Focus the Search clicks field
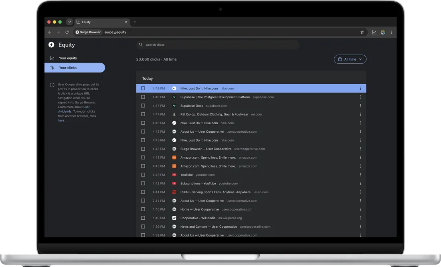The image size is (441, 267). pyautogui.click(x=218, y=45)
